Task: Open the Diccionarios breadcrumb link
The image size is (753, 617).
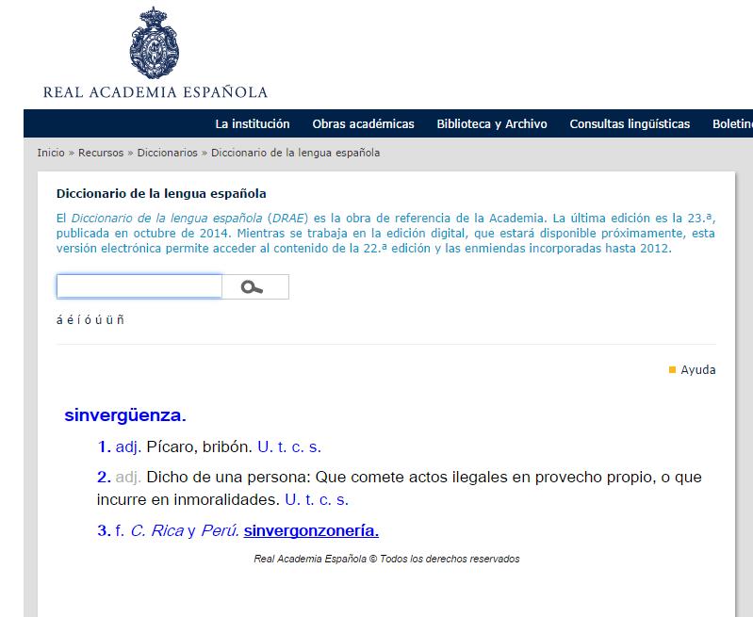Action: 169,153
